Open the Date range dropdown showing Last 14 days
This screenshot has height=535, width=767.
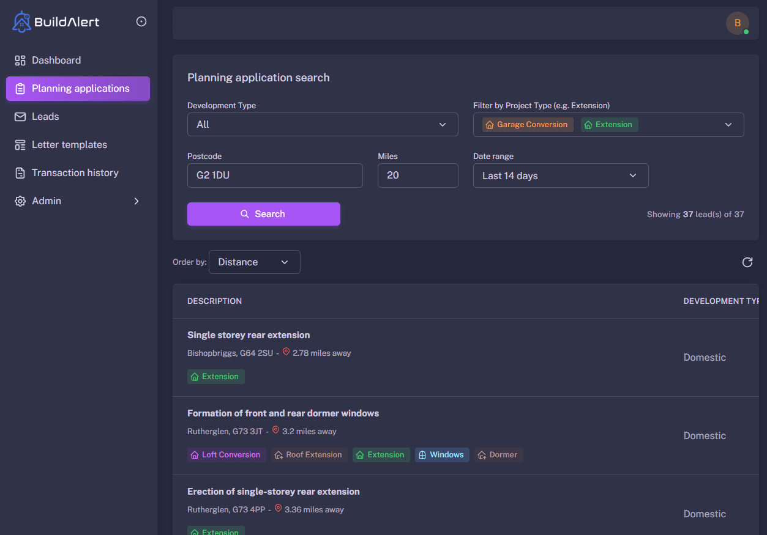[560, 175]
